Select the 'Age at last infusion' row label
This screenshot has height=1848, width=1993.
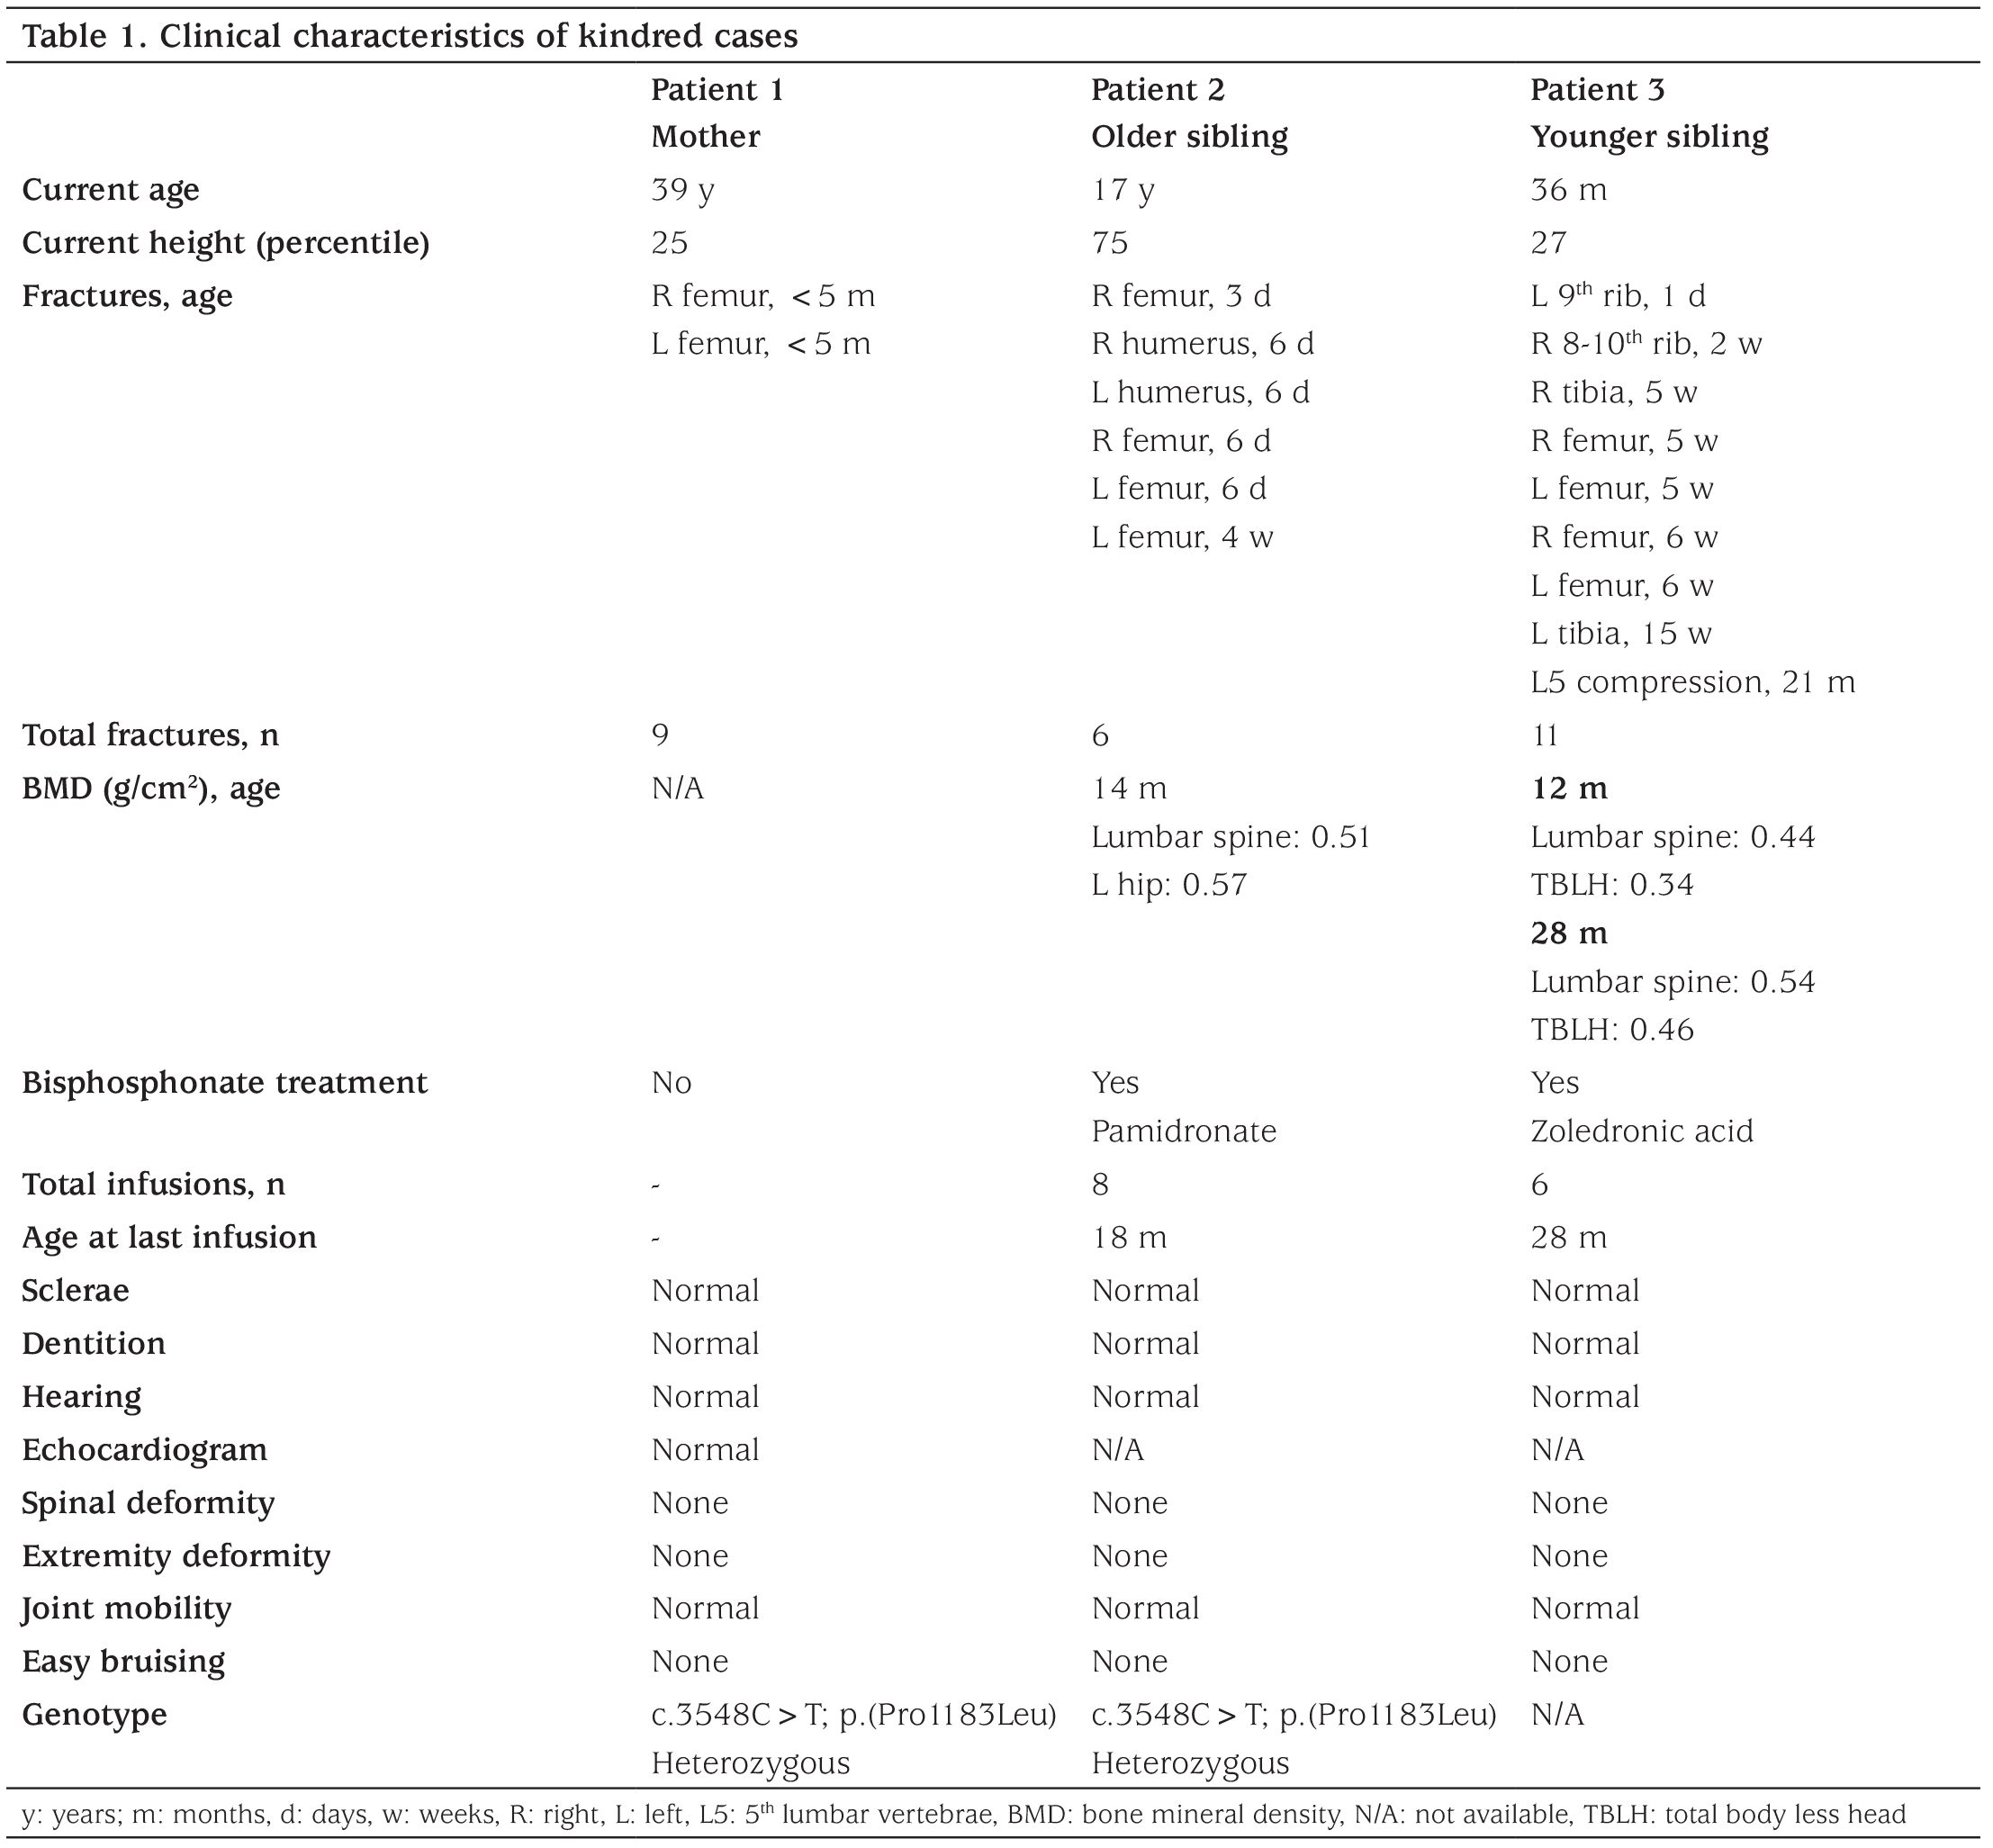[x=169, y=1239]
